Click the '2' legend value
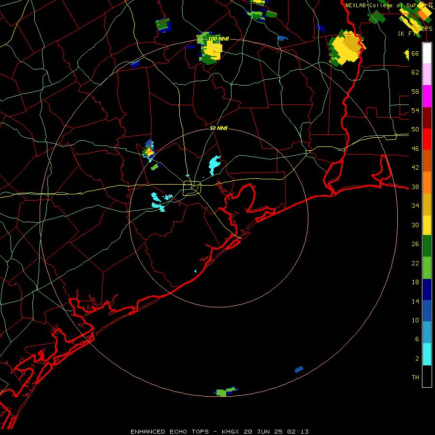This screenshot has height=435, width=435. (x=417, y=359)
